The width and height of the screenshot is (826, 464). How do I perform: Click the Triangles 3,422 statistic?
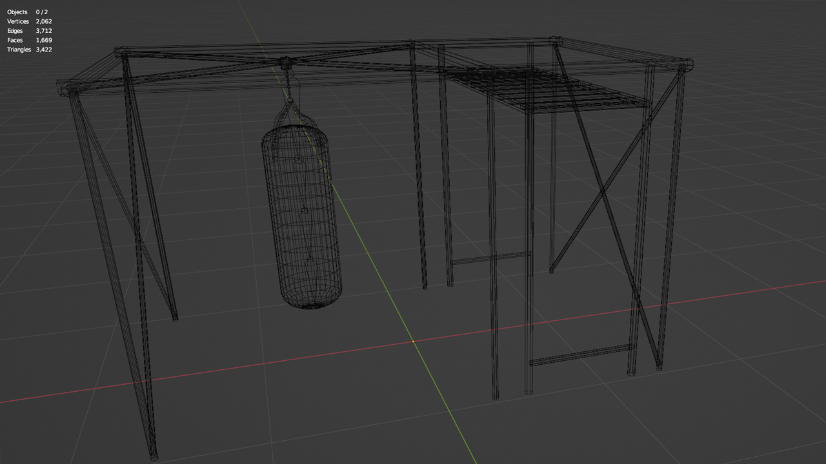tap(30, 50)
